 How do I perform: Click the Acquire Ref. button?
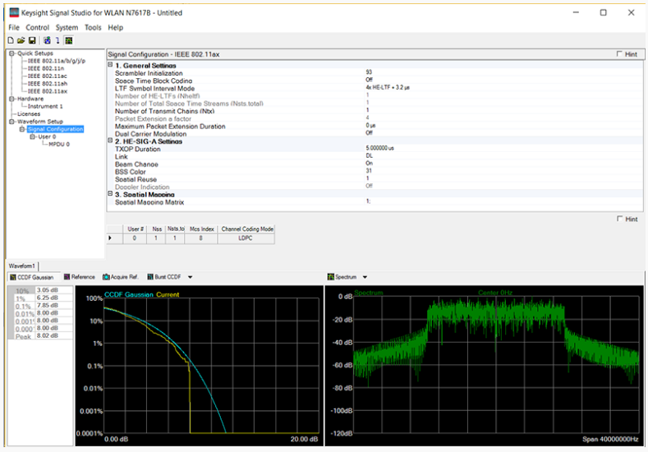tap(122, 277)
